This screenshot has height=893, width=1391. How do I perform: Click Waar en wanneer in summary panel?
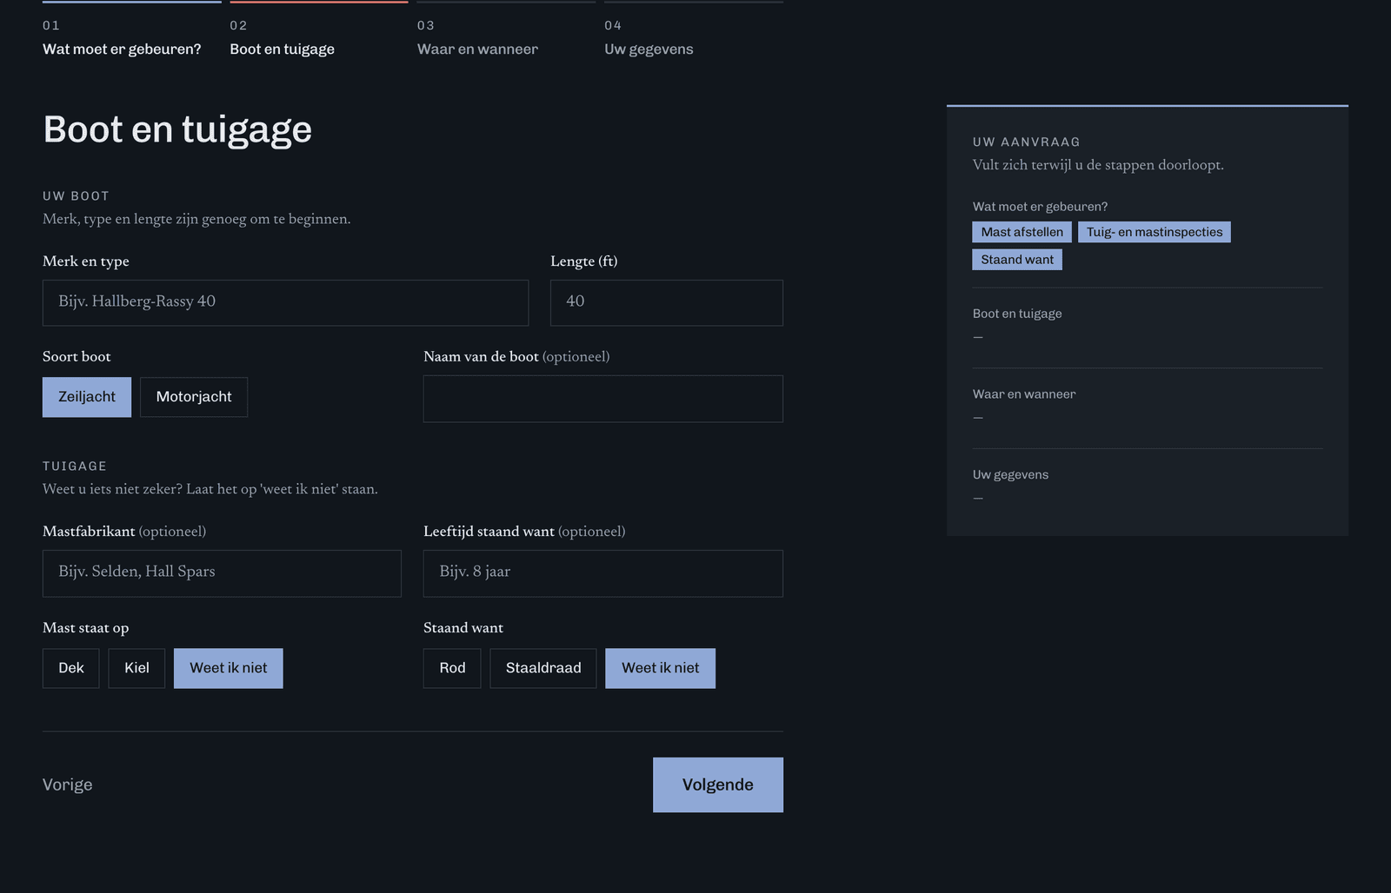coord(1024,394)
